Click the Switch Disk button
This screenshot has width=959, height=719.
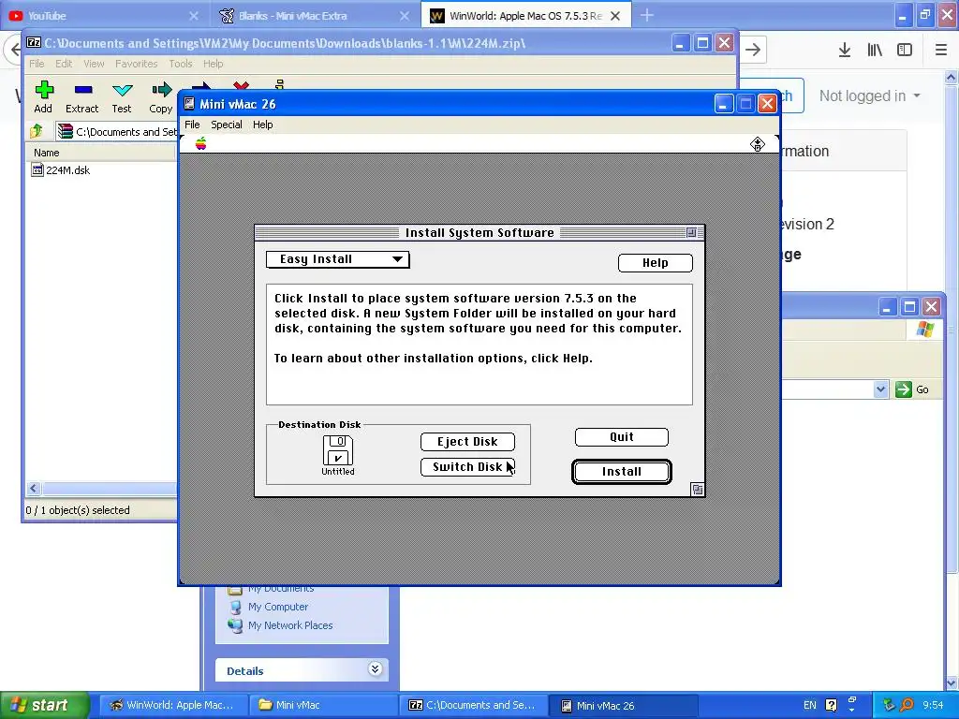(x=467, y=467)
